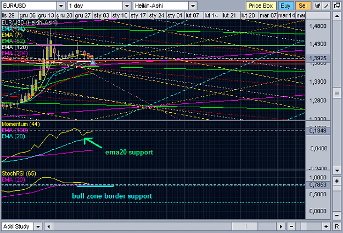Click the lut 07 date label
The height and width of the screenshot is (233, 343).
coord(192,15)
